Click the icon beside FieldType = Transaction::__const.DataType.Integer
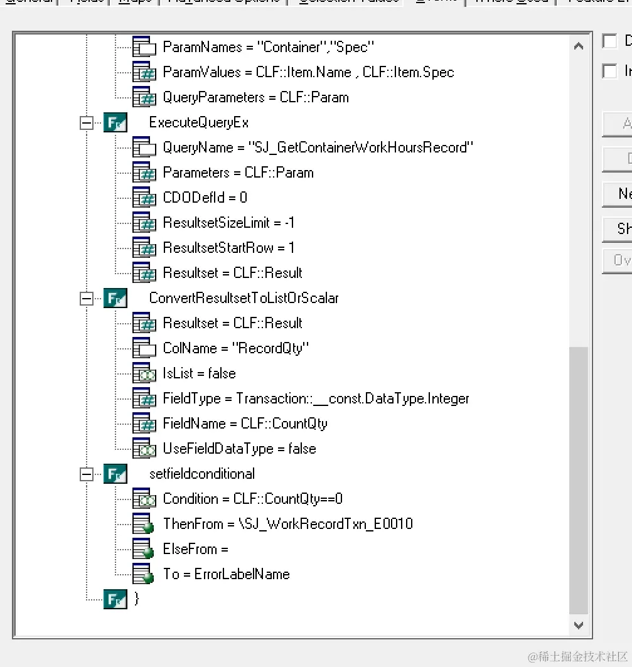 144,398
